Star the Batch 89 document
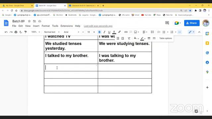212x119 pixels. click(x=29, y=21)
